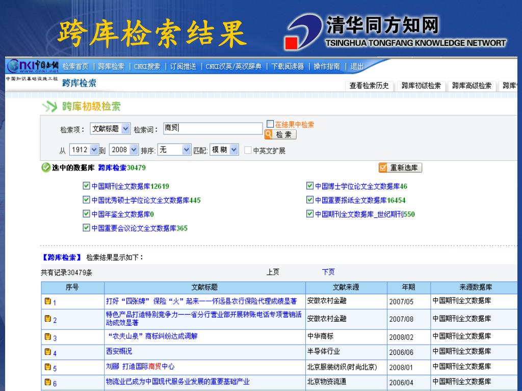Click source 半导体行业 in row 4

(324, 351)
